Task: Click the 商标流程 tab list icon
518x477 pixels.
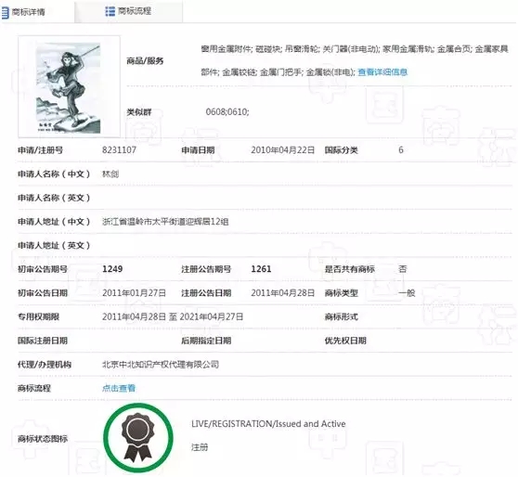Action: (110, 11)
